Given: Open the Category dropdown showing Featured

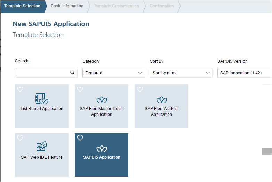Looking at the screenshot, I should coord(114,73).
